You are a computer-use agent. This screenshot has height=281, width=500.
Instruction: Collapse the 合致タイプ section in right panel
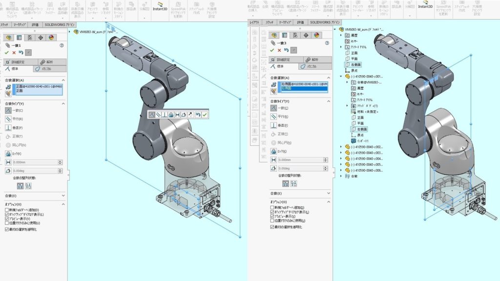328,103
